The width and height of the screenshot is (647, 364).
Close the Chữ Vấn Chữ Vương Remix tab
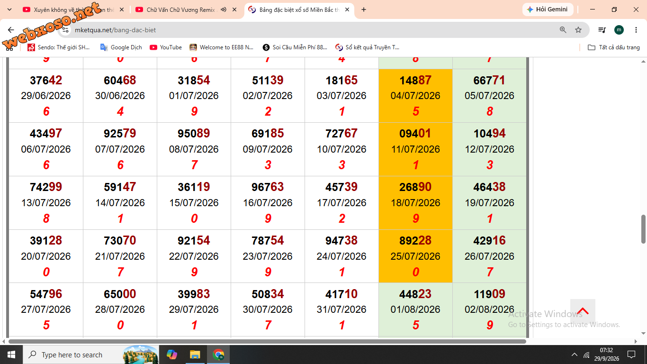pyautogui.click(x=234, y=9)
